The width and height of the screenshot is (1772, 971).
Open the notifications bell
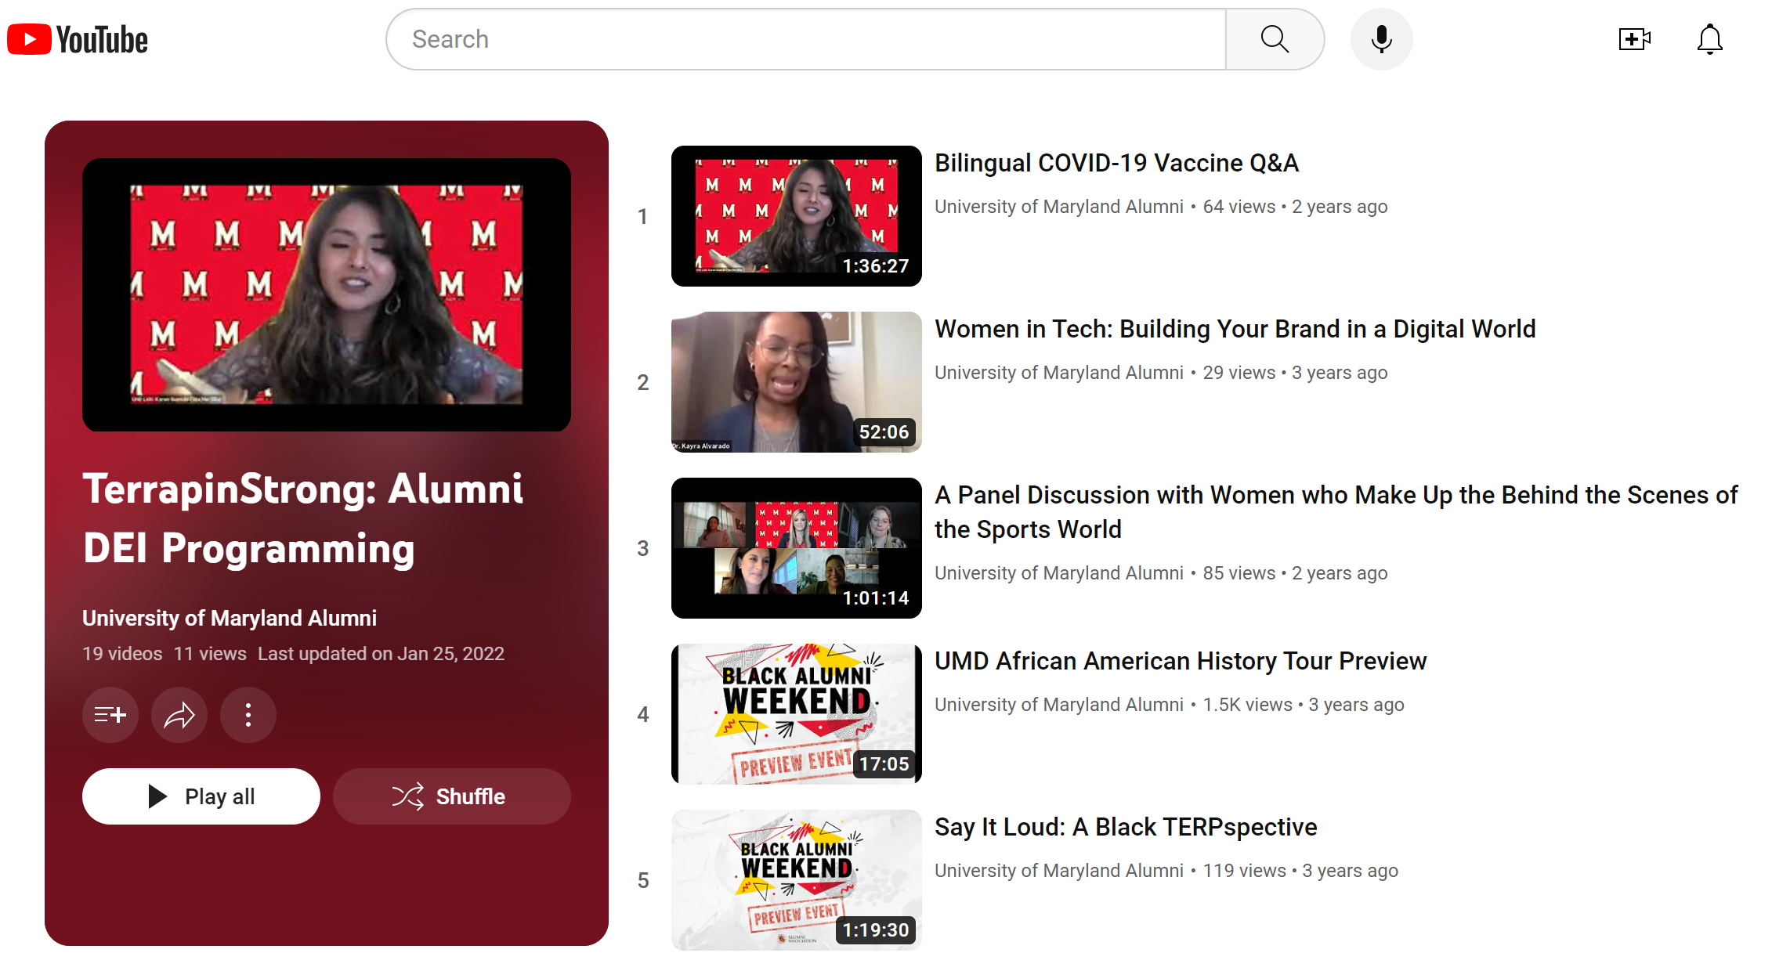[x=1709, y=39]
